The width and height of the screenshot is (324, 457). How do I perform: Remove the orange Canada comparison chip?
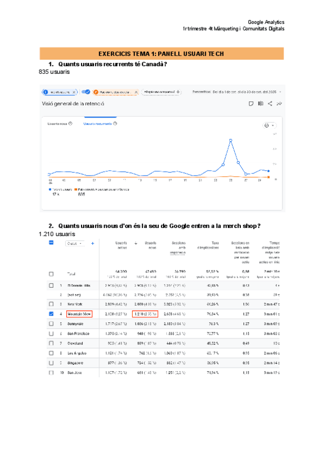click(x=136, y=92)
